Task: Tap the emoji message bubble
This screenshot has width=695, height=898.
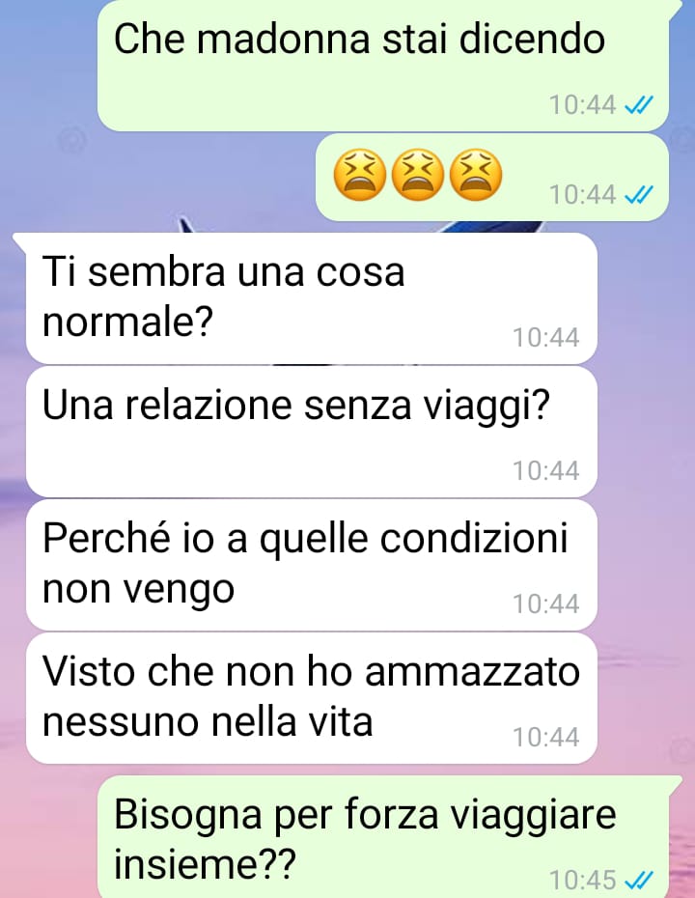Action: tap(492, 178)
